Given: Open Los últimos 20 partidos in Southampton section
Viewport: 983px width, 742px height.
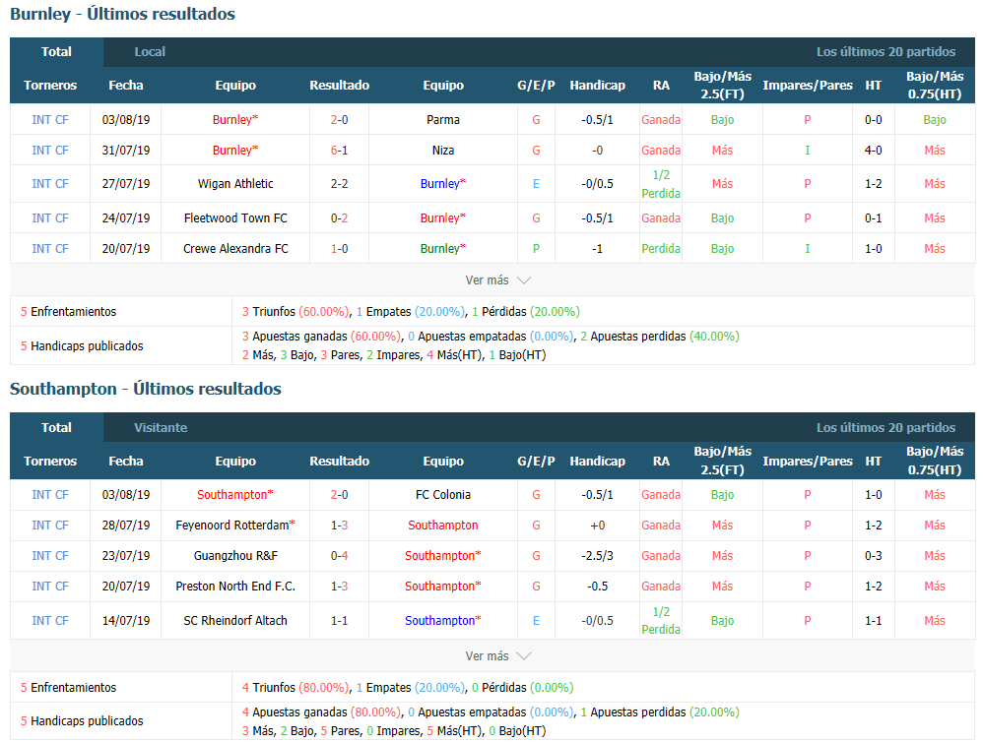Looking at the screenshot, I should (x=885, y=428).
